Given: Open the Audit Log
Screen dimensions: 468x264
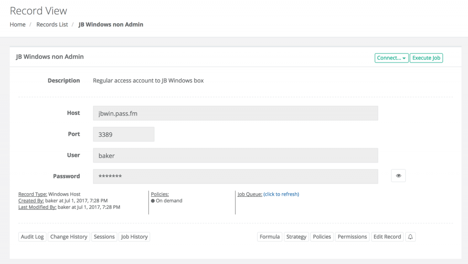Looking at the screenshot, I should pos(32,237).
